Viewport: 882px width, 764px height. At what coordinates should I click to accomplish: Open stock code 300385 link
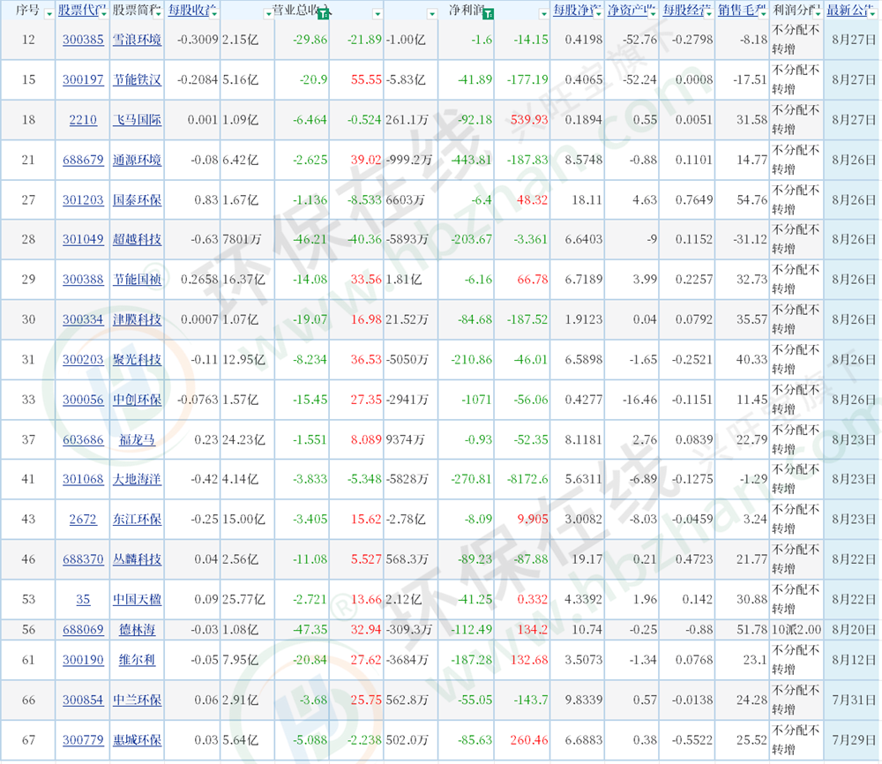(83, 40)
